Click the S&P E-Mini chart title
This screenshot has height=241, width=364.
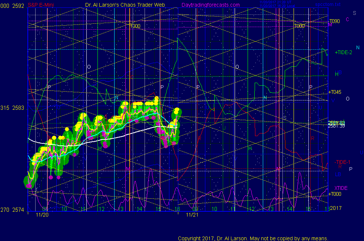pyautogui.click(x=41, y=5)
